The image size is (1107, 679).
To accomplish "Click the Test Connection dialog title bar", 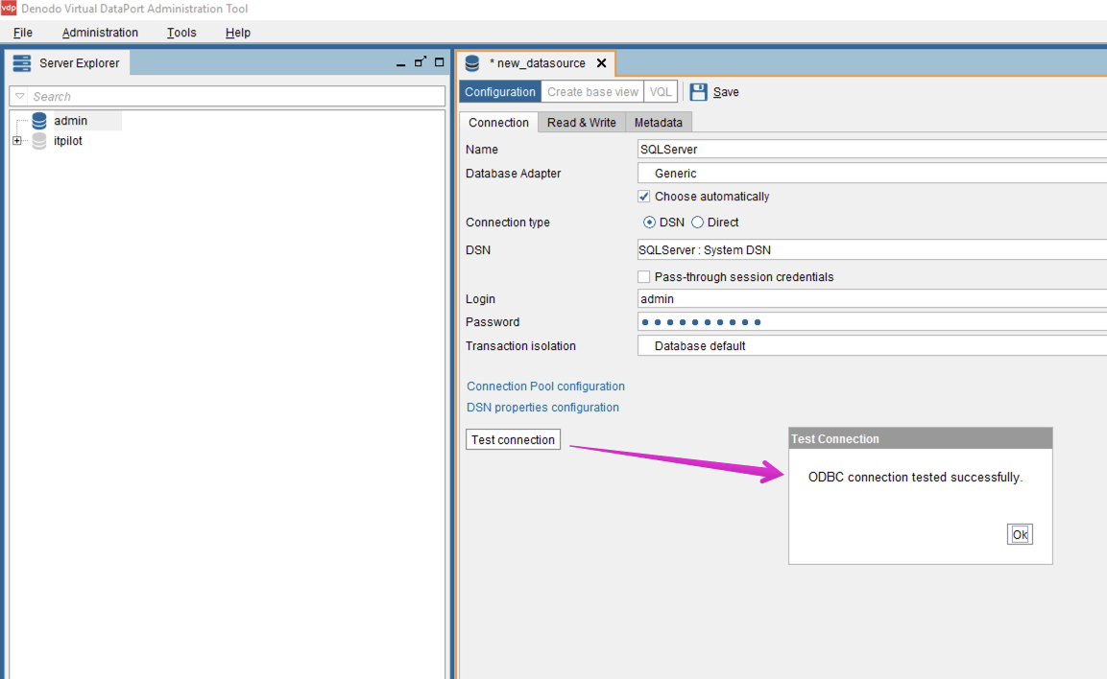I will pyautogui.click(x=921, y=438).
